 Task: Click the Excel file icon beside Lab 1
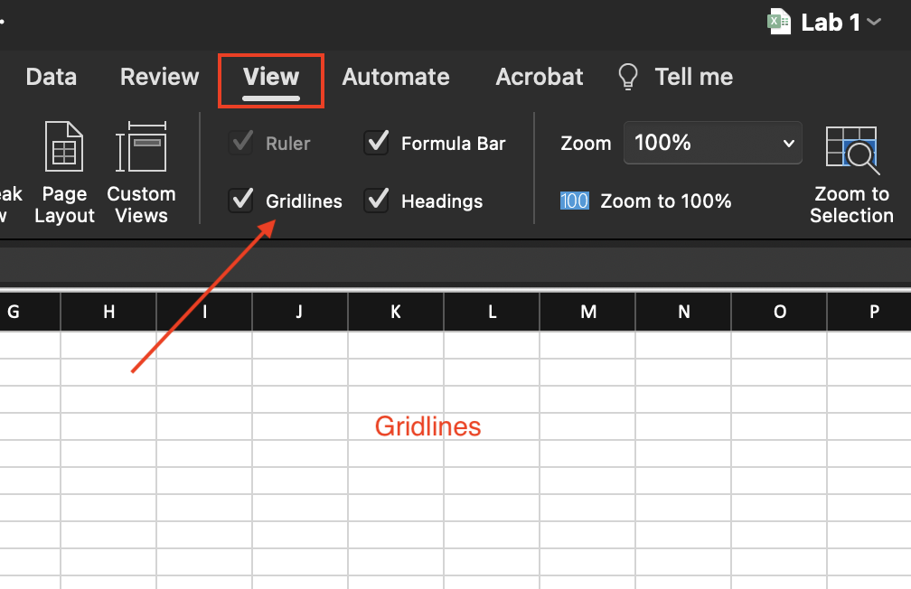[x=779, y=22]
